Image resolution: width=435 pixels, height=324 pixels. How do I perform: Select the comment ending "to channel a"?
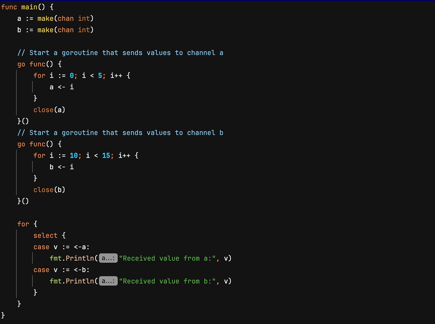120,53
